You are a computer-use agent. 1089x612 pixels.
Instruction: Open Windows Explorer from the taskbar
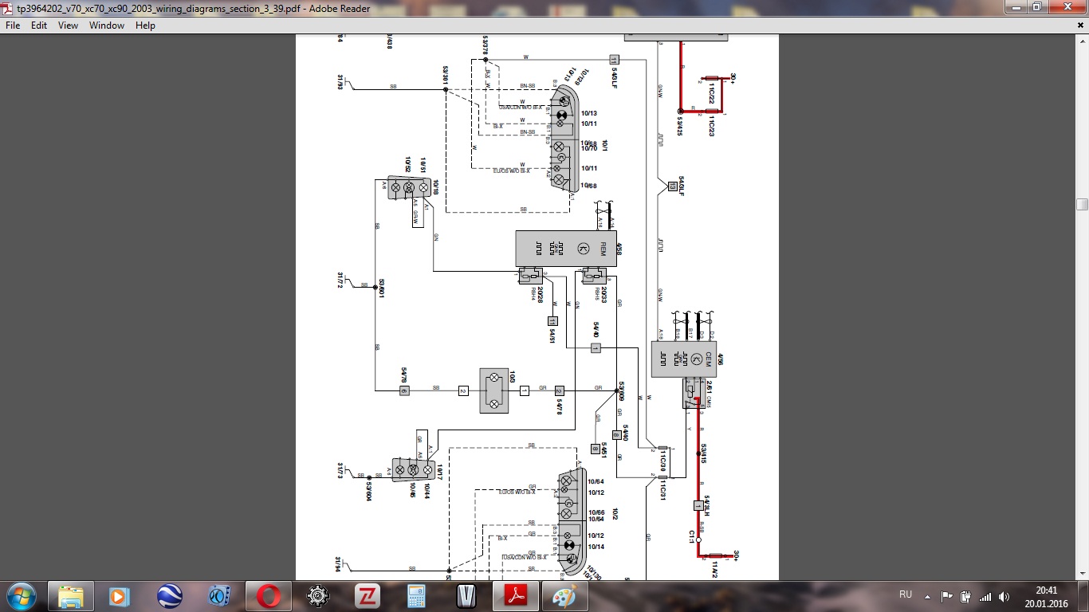click(x=70, y=596)
